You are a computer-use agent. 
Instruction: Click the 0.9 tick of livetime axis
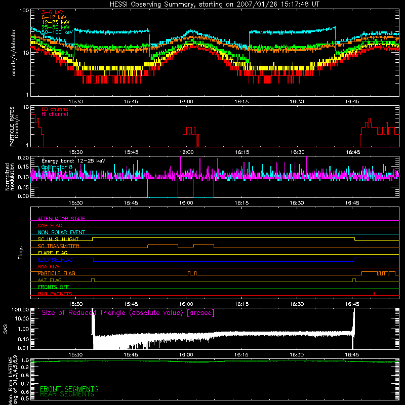pyautogui.click(x=25, y=367)
